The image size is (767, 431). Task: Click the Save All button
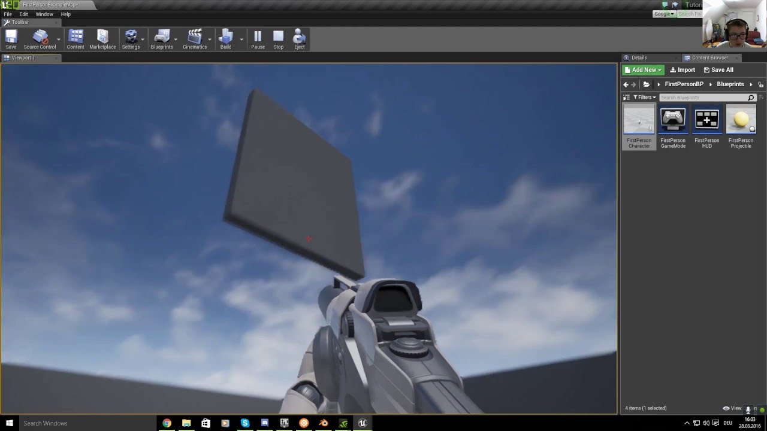click(x=718, y=70)
